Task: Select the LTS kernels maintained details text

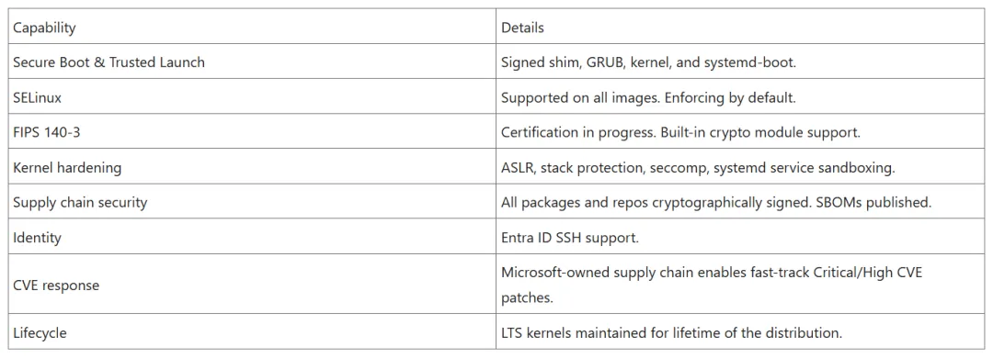Action: [x=671, y=332]
